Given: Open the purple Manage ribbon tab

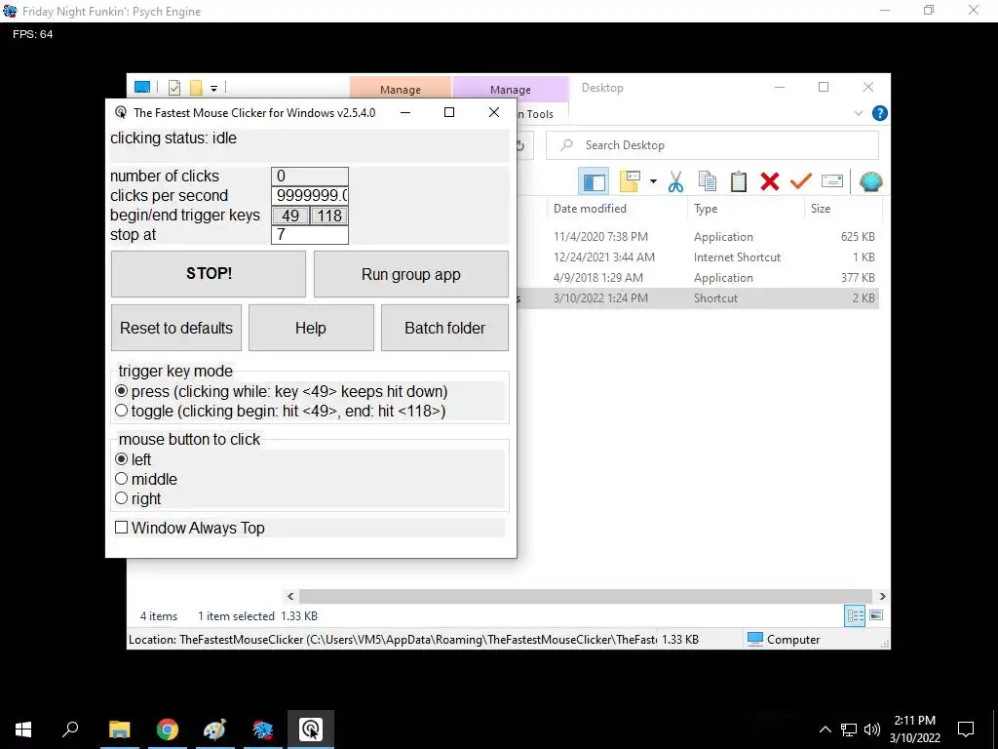Looking at the screenshot, I should coord(511,89).
